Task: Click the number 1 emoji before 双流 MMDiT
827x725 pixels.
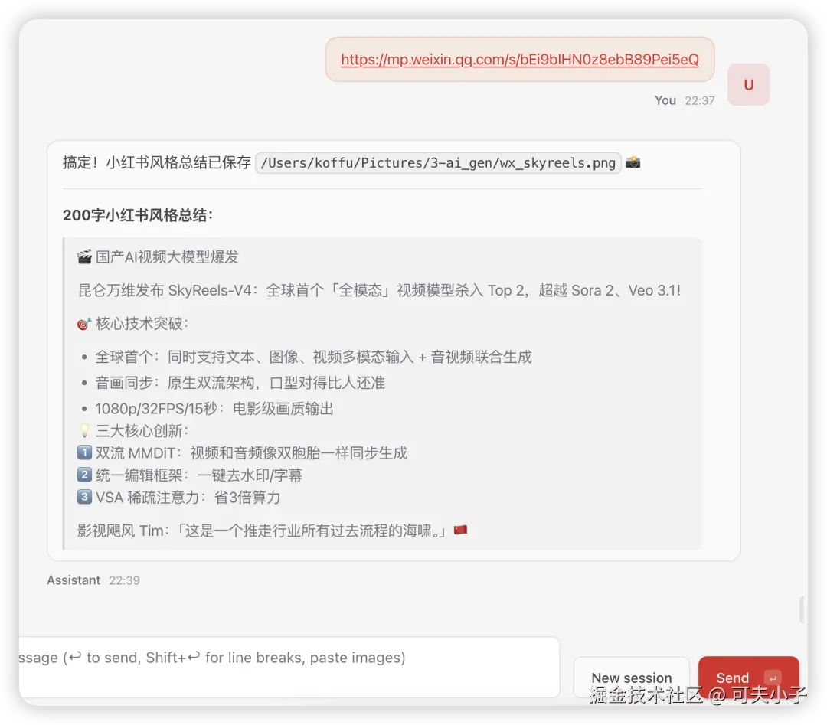Action: tap(84, 452)
